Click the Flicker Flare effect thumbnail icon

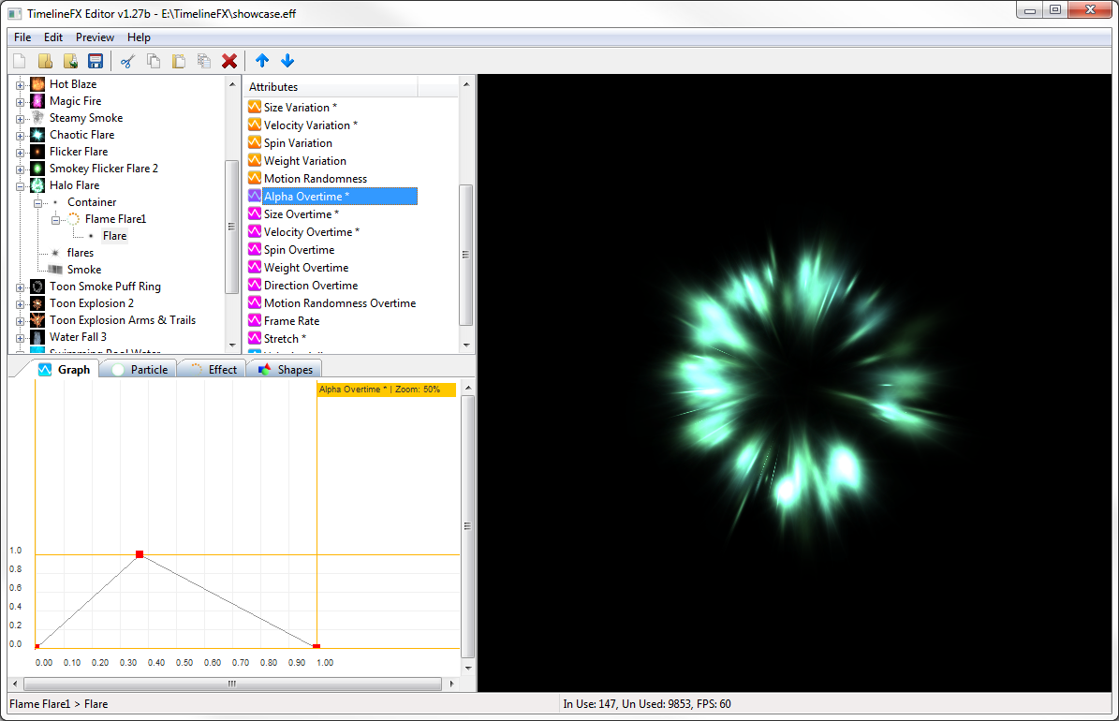tap(37, 152)
